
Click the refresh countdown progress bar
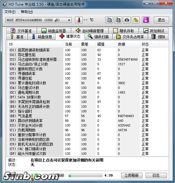(85, 175)
